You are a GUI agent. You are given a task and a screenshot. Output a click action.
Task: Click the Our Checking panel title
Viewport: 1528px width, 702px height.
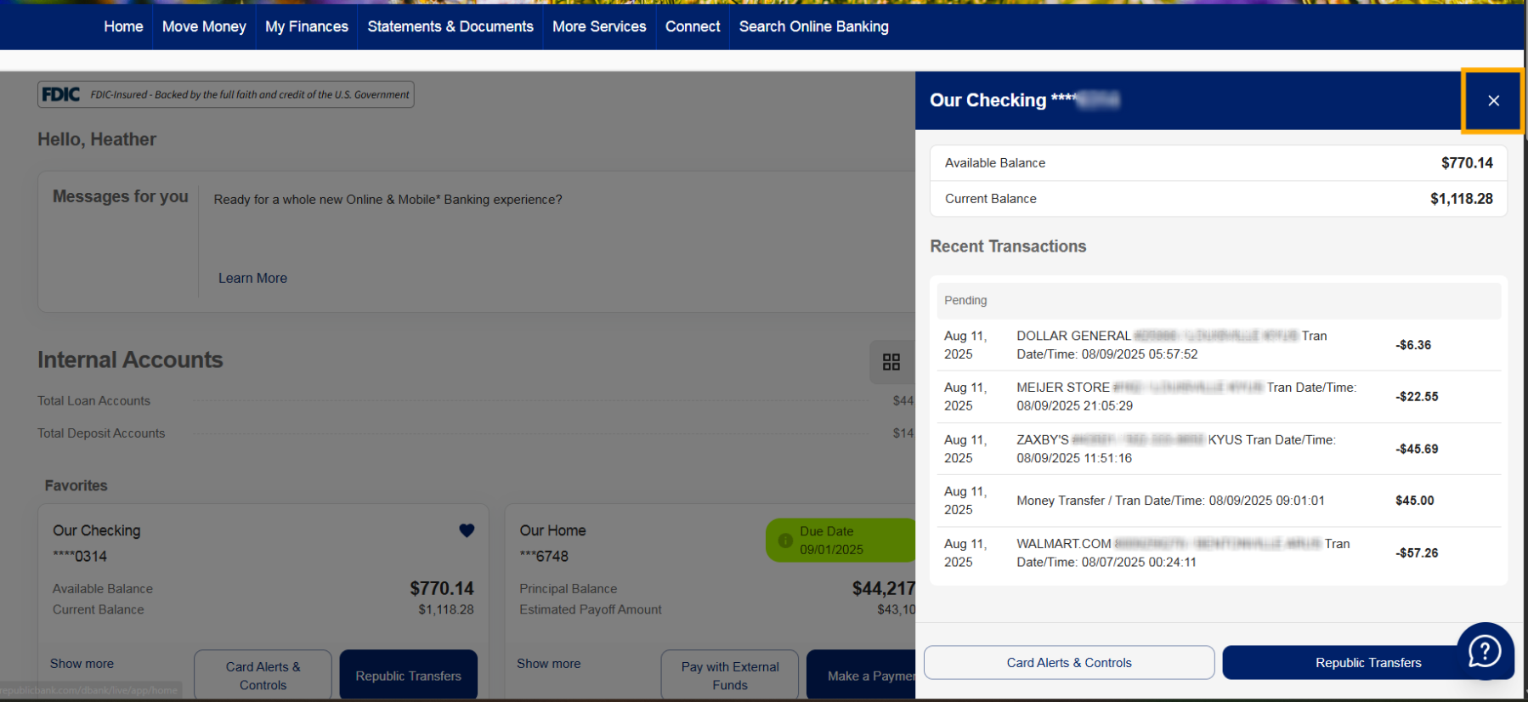tap(1024, 100)
